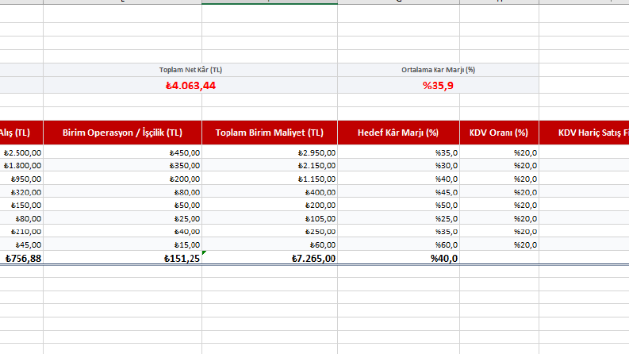Select the %50,0 target margin cell
Image resolution: width=629 pixels, height=354 pixels.
pyautogui.click(x=398, y=205)
